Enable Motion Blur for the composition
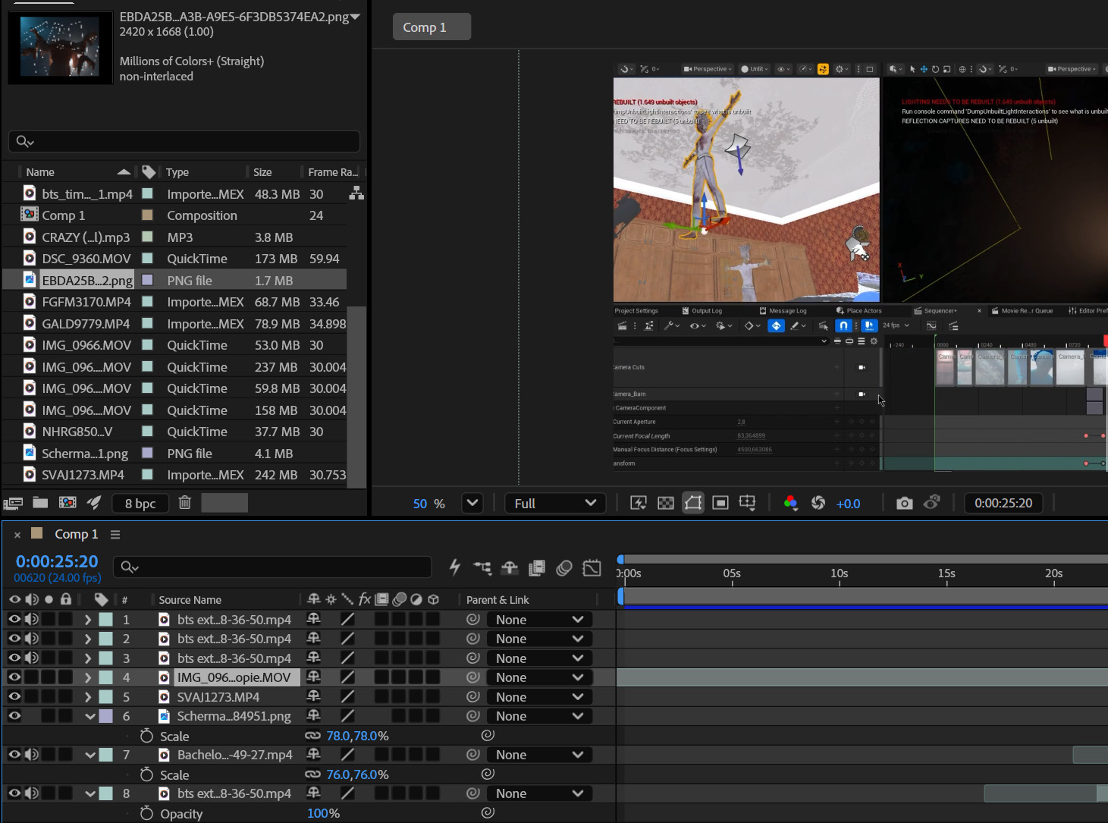The width and height of the screenshot is (1108, 823). [564, 567]
